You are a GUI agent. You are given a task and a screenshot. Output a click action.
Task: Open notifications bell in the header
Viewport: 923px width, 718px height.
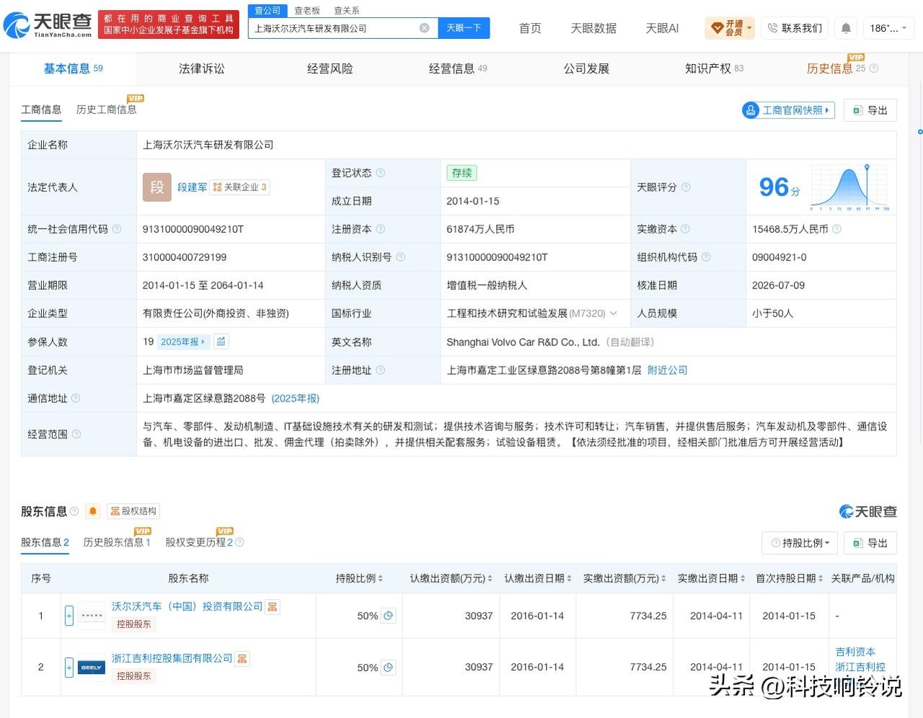(x=846, y=28)
